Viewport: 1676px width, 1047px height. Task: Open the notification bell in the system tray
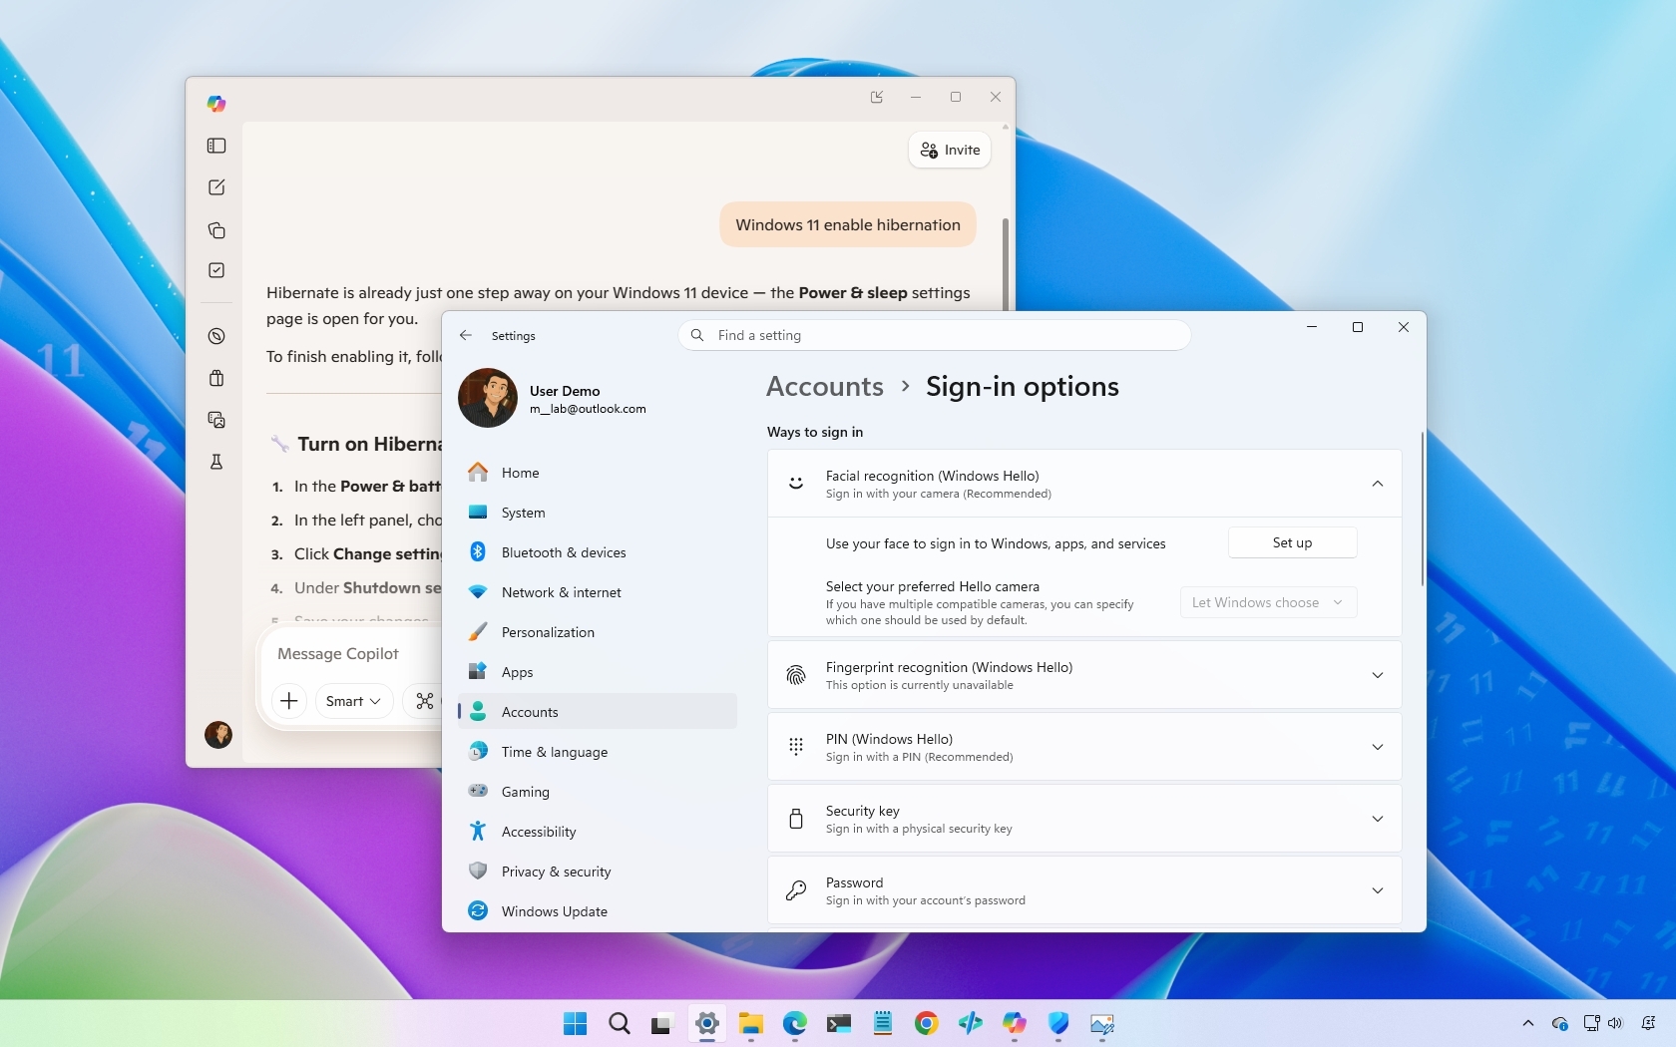(1651, 1024)
